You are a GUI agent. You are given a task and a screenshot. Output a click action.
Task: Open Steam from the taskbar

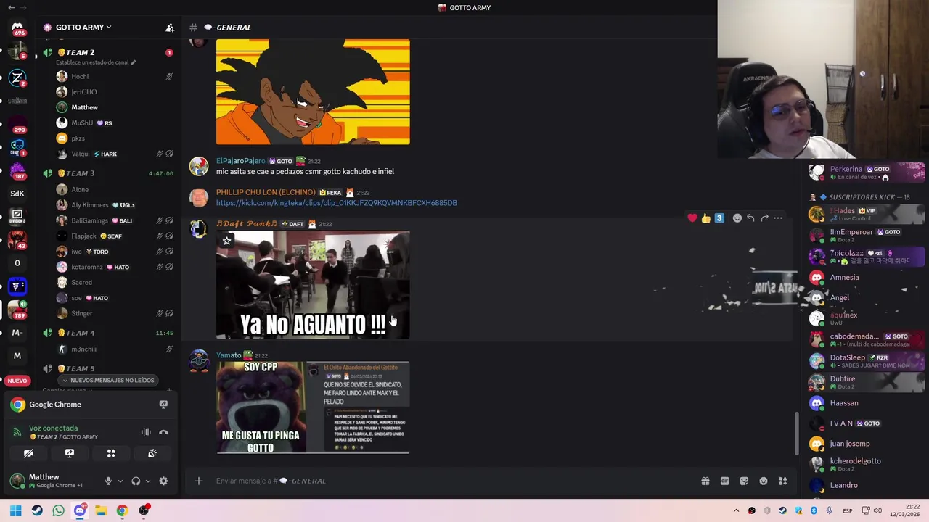[x=37, y=510]
